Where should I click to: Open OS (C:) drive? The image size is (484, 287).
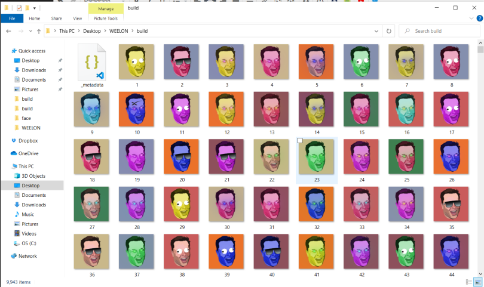(x=25, y=243)
